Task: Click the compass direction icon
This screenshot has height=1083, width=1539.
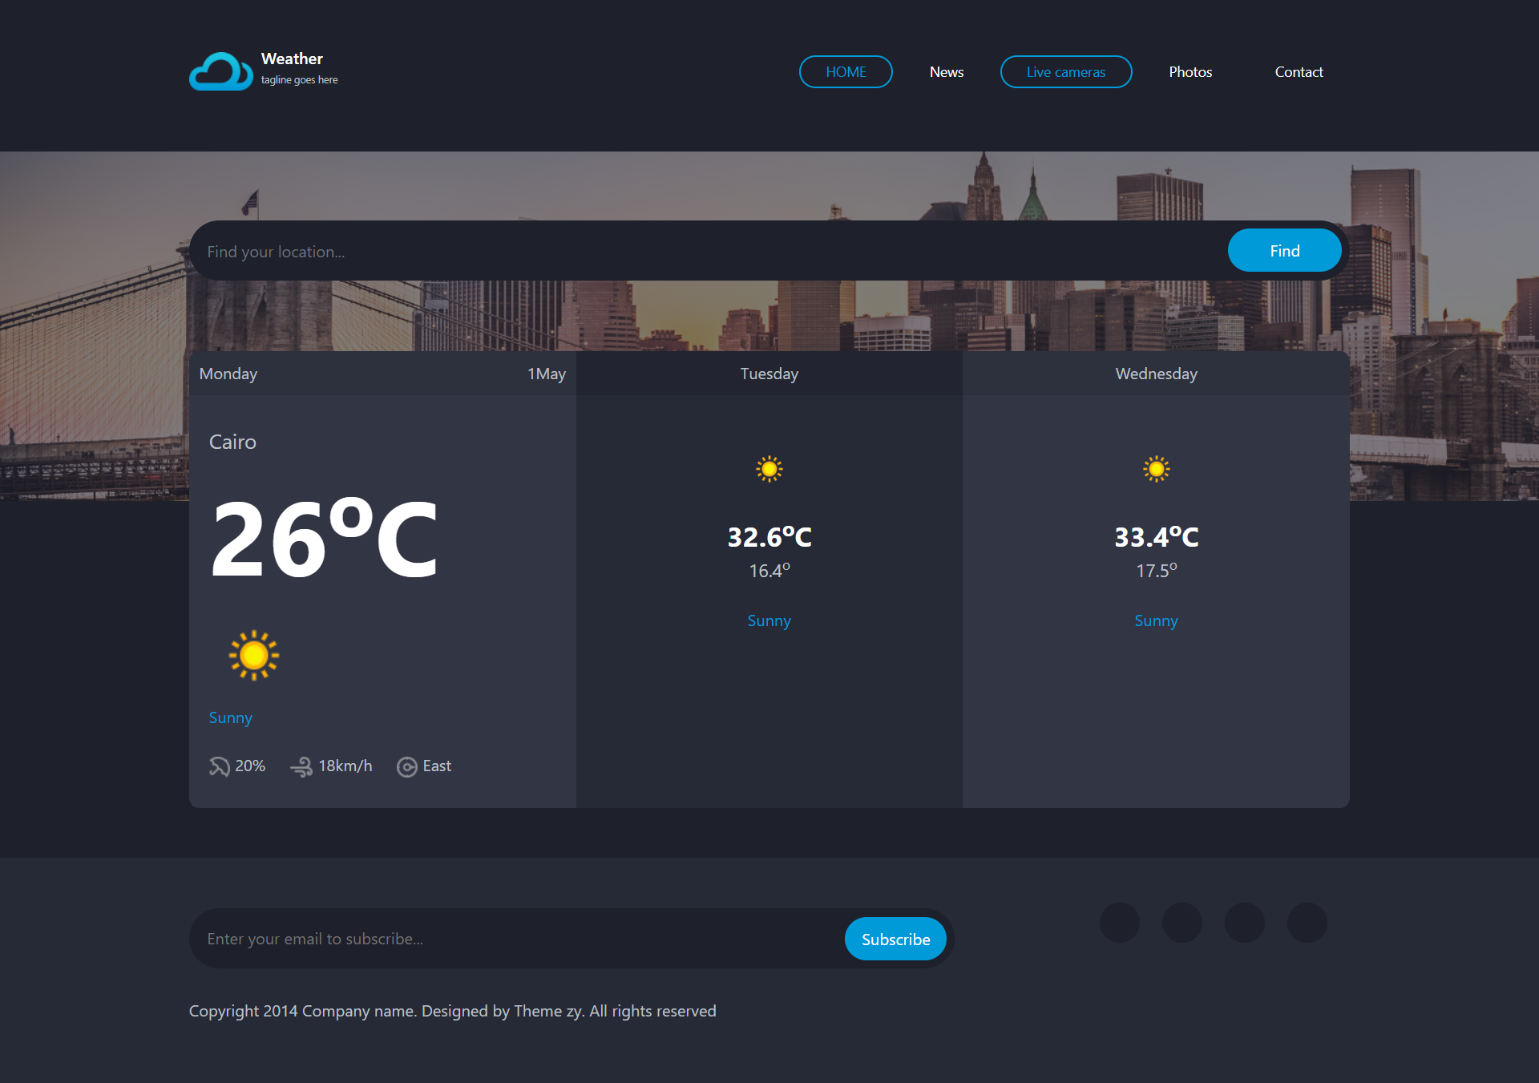Action: [407, 767]
